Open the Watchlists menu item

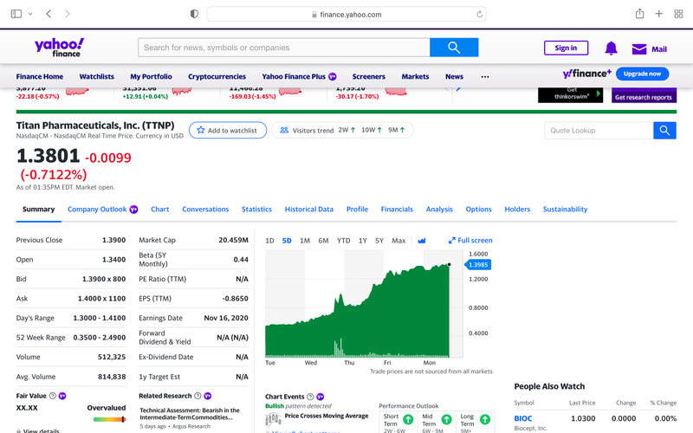pyautogui.click(x=97, y=76)
